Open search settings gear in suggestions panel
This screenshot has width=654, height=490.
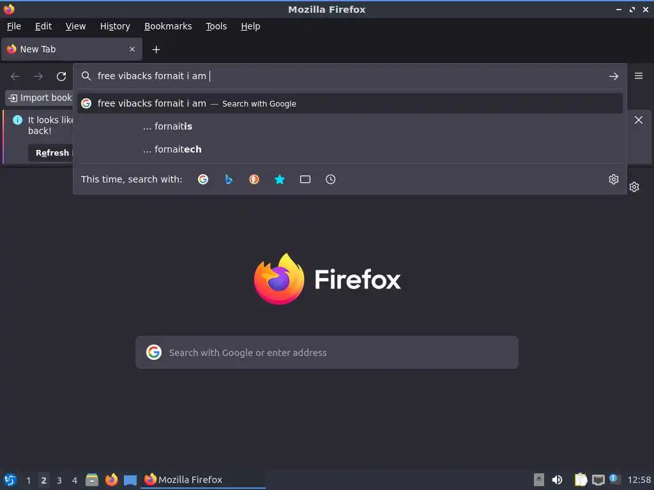(614, 179)
